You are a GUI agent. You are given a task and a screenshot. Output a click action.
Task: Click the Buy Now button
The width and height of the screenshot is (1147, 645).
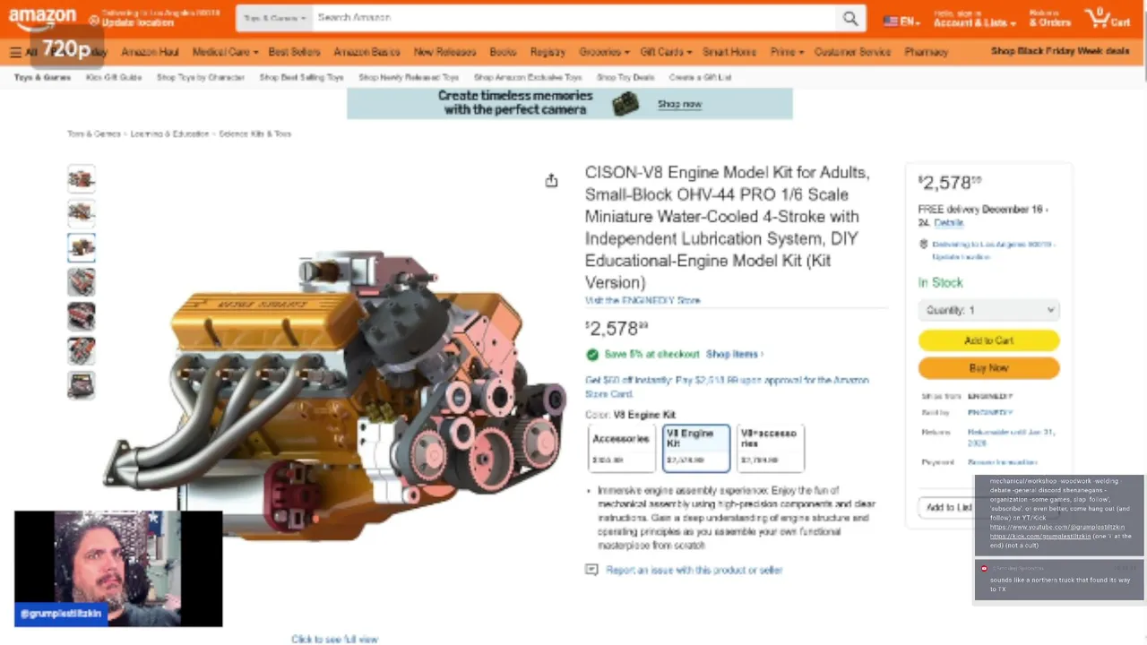pos(988,368)
